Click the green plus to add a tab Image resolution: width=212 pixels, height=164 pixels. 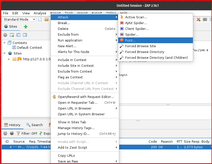click(x=26, y=27)
